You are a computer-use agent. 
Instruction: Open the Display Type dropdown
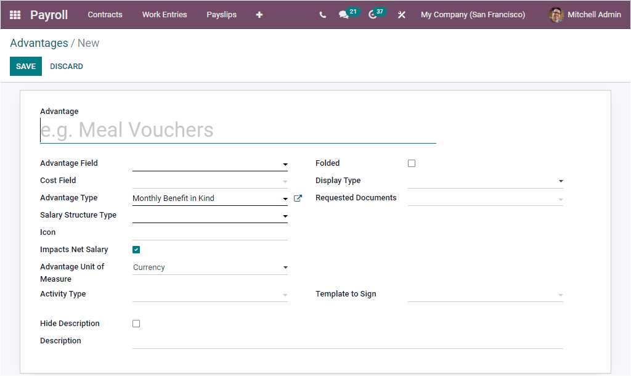click(560, 181)
